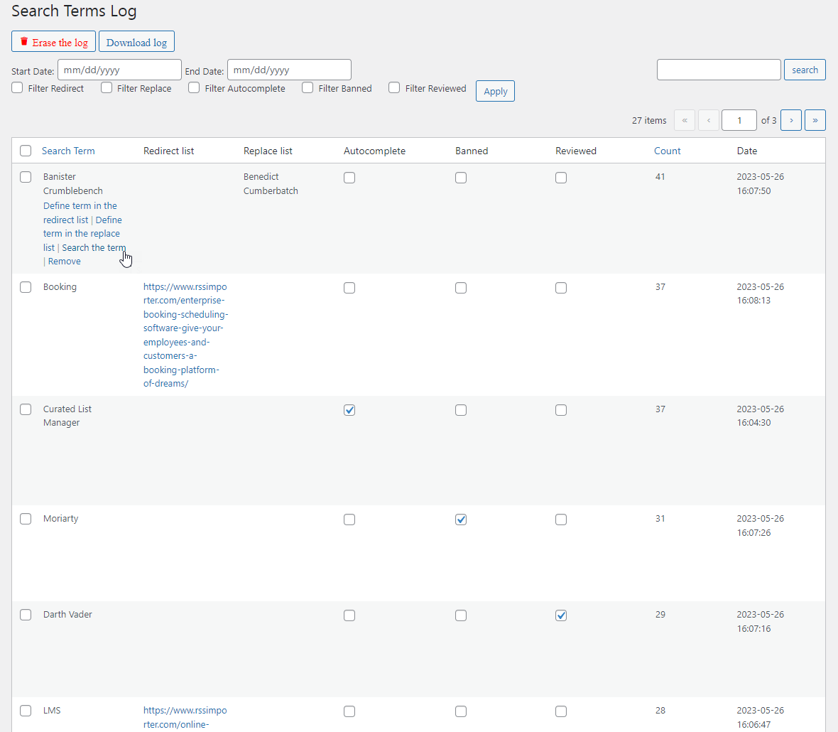Screen dimensions: 838x732
Task: Jump to the last page arrow
Action: pos(815,120)
